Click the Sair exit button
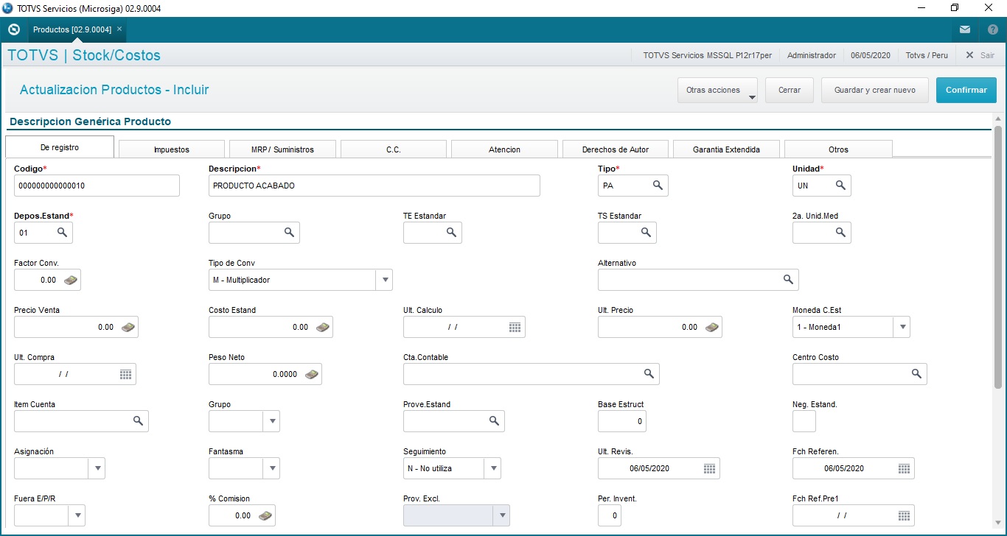Screen dimensions: 1007x536 coord(980,55)
